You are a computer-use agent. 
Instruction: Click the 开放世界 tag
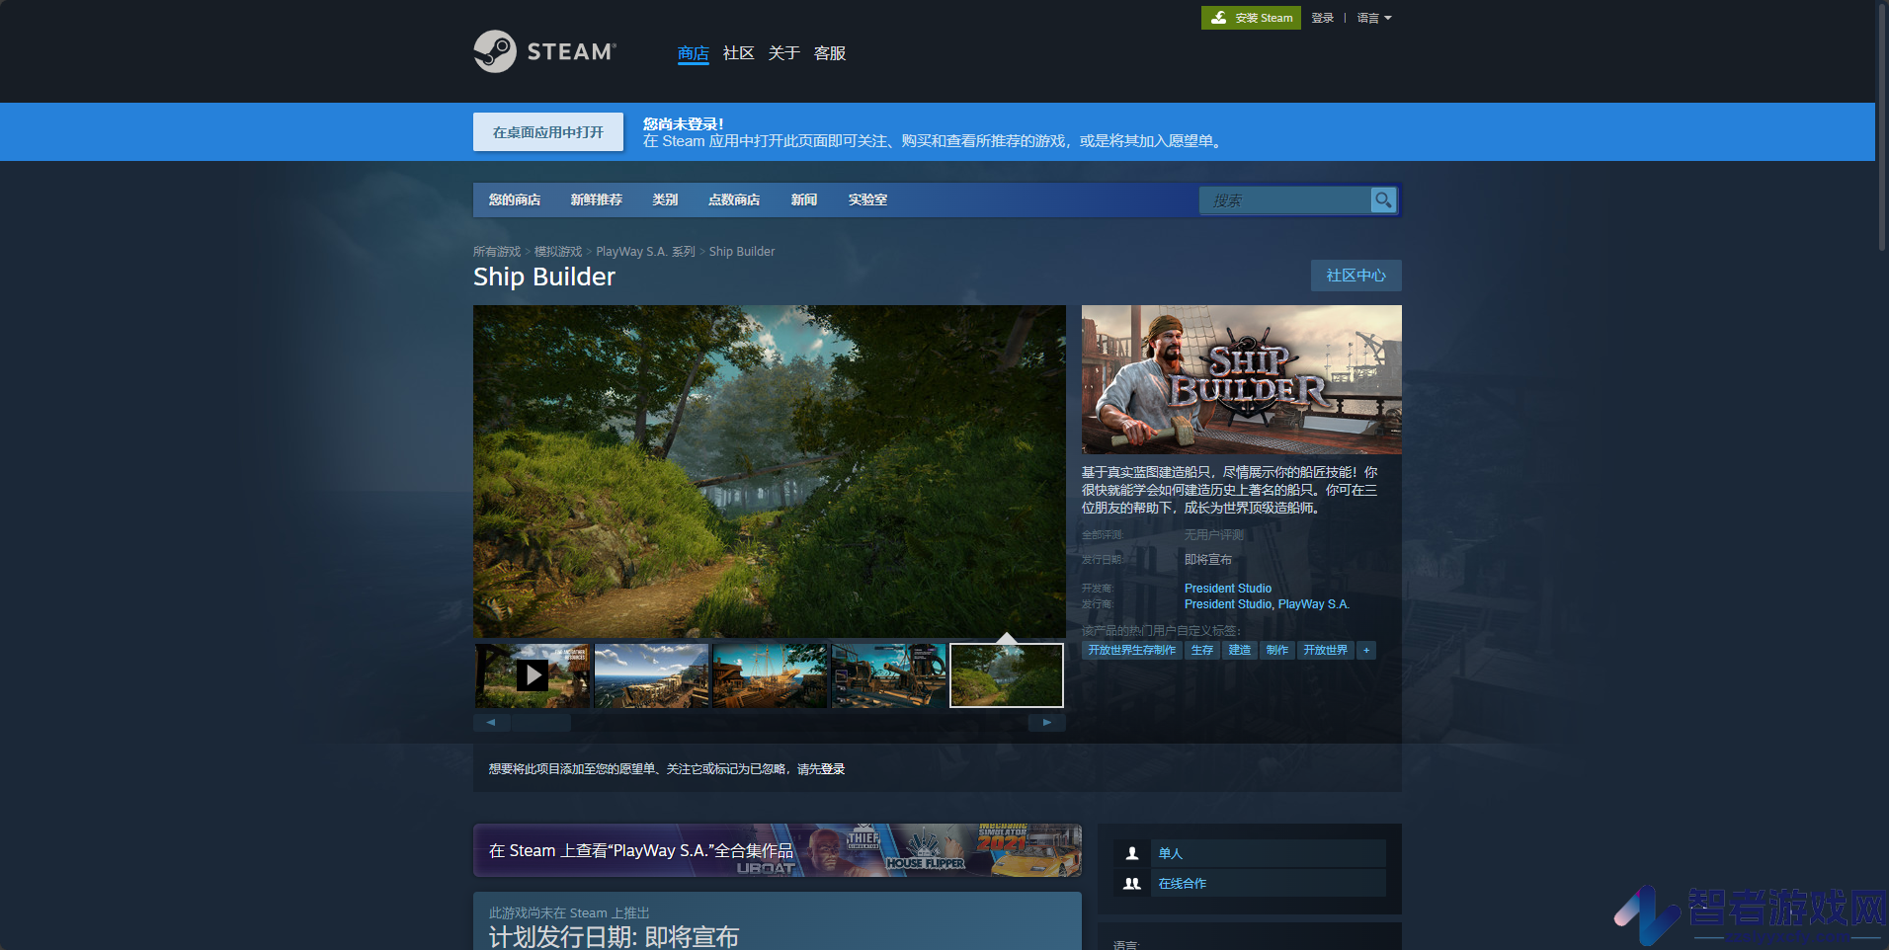(1326, 650)
